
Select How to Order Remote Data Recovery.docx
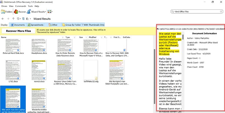65,48
